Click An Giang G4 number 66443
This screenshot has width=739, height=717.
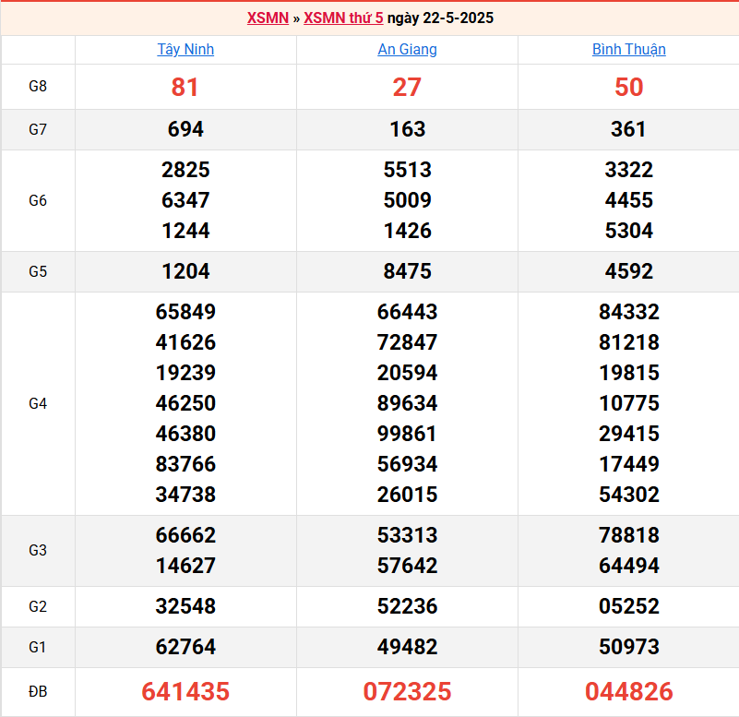click(407, 312)
